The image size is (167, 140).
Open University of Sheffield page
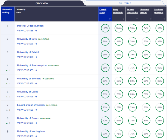click(29, 79)
